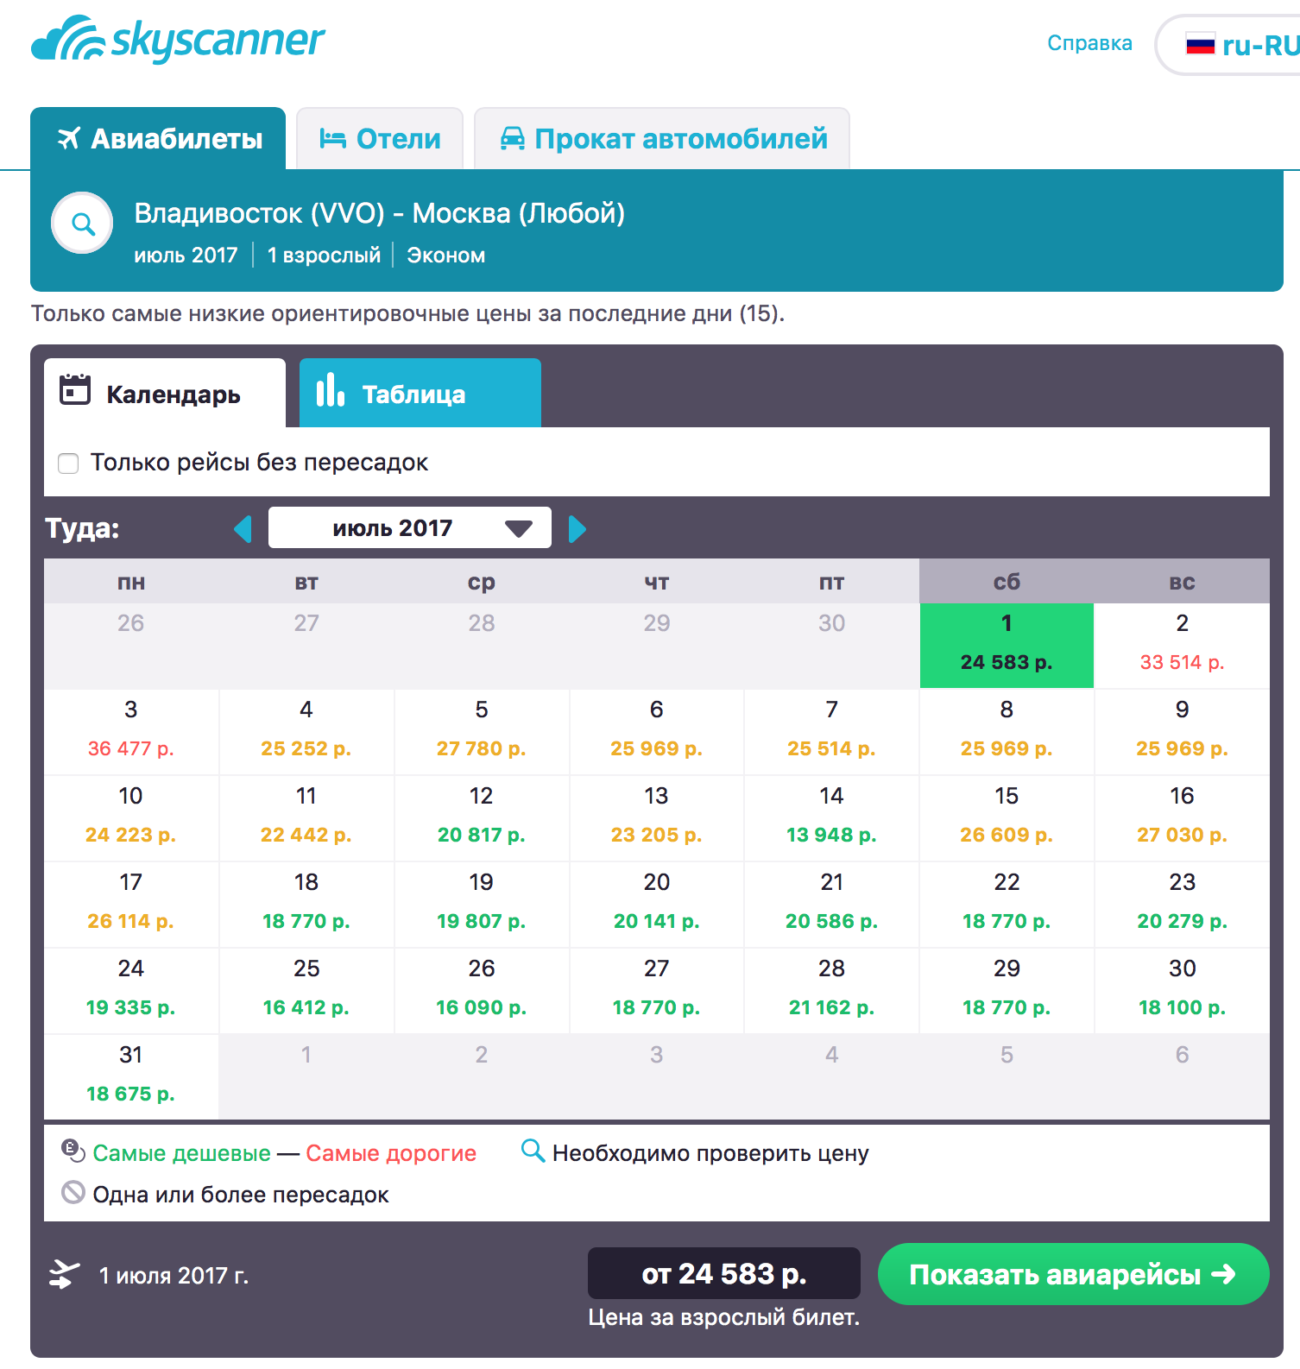
Task: Open the Авиабилеты tab
Action: click(x=158, y=138)
